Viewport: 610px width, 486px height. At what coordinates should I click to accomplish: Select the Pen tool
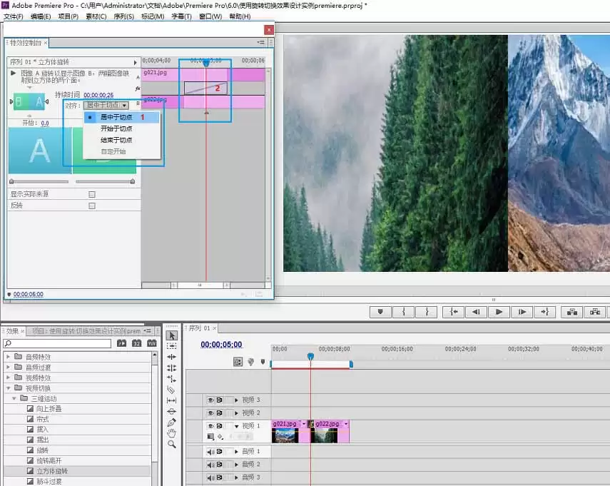[171, 422]
